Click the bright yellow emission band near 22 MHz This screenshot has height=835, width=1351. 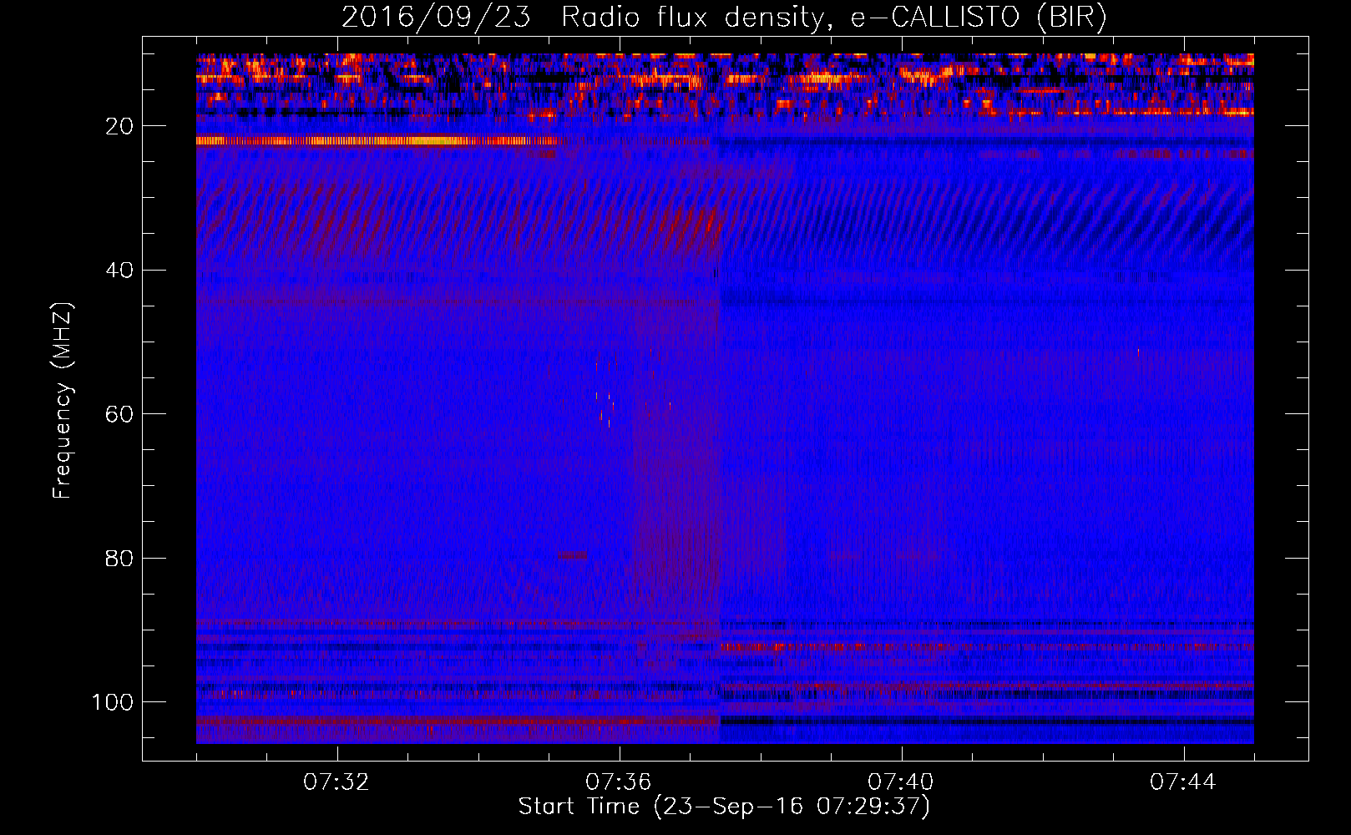point(377,141)
